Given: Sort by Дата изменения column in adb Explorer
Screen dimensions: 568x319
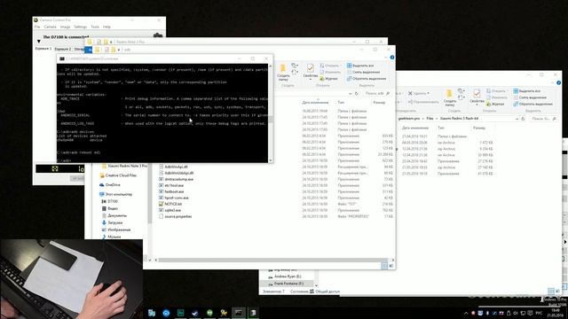Looking at the screenshot, I should 315,103.
